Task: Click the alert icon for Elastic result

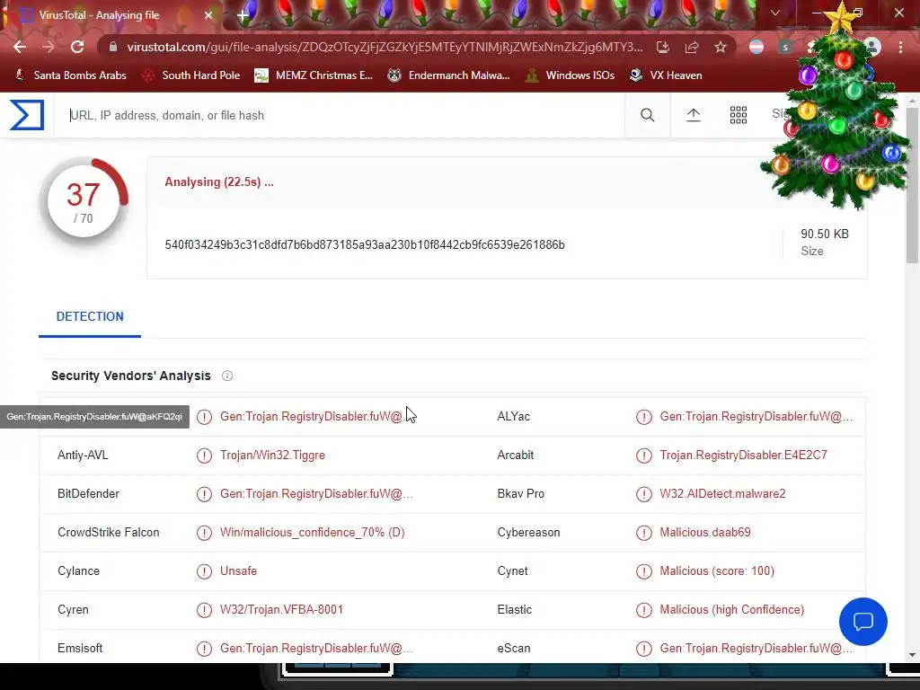Action: (x=643, y=611)
